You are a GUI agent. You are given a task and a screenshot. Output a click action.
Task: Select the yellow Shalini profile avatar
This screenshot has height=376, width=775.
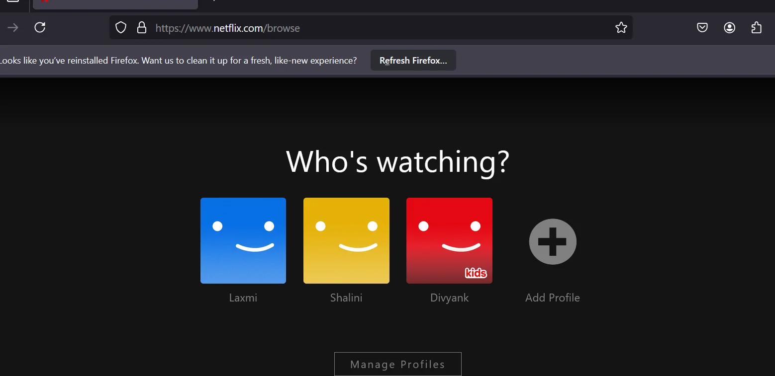[x=346, y=241]
